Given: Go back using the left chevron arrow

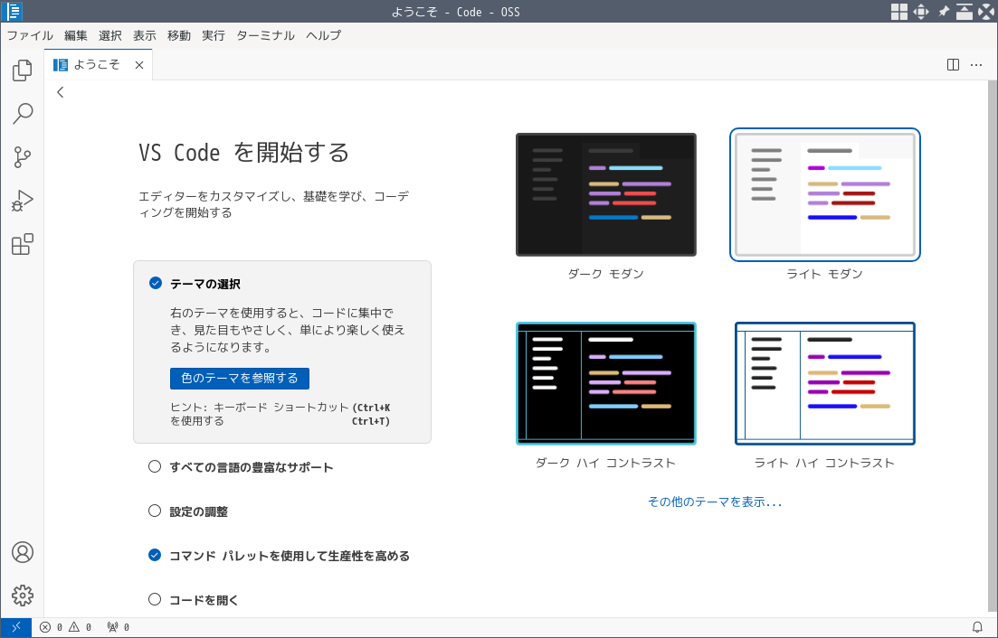Looking at the screenshot, I should click(61, 92).
